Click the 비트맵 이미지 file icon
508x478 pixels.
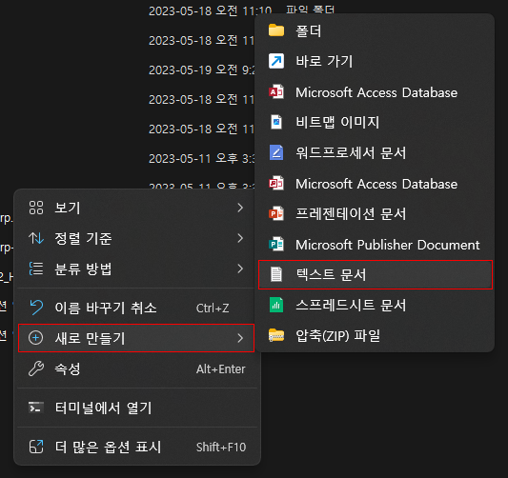click(x=276, y=122)
